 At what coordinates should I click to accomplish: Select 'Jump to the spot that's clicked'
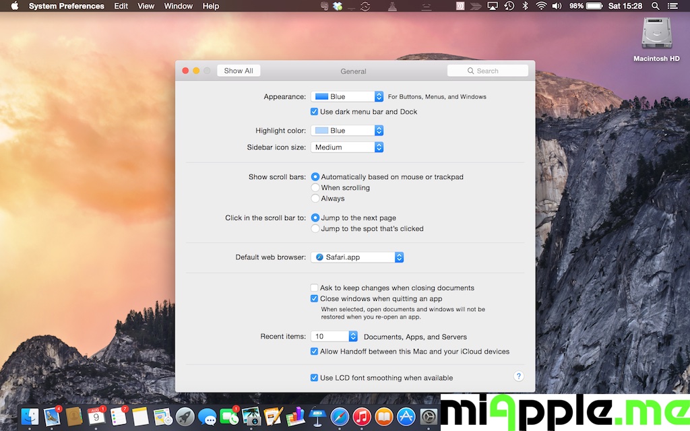tap(315, 229)
